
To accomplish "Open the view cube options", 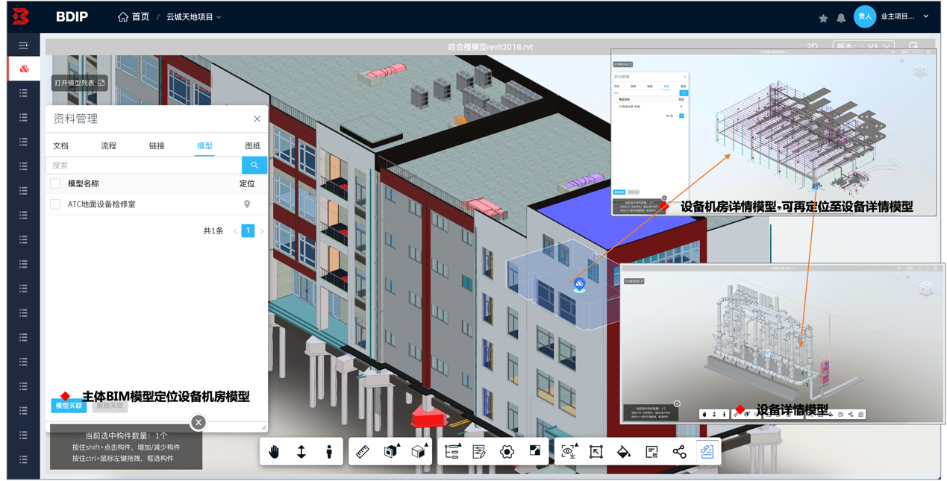I will (x=419, y=451).
